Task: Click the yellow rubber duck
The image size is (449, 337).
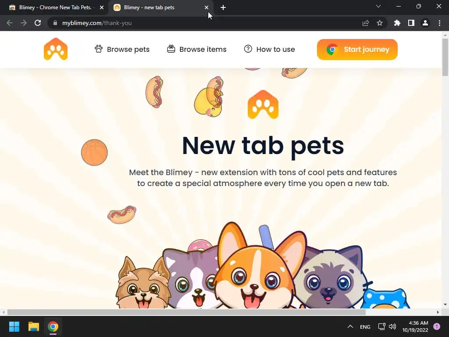Action: pyautogui.click(x=207, y=103)
